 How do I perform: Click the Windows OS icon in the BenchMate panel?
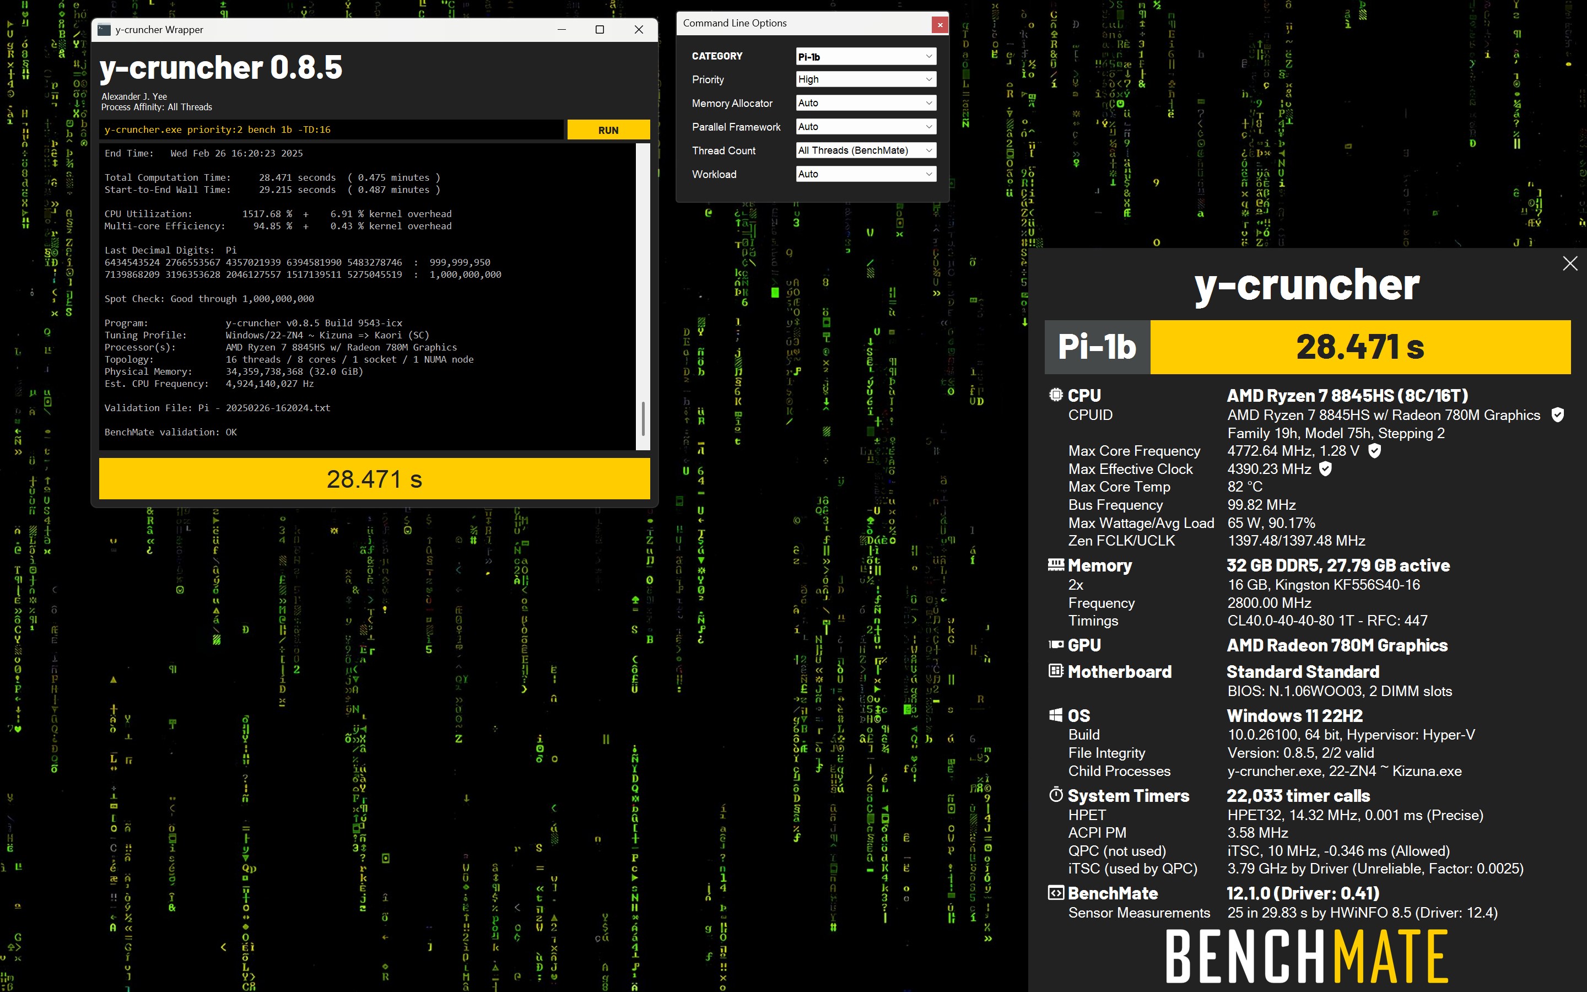(x=1056, y=715)
